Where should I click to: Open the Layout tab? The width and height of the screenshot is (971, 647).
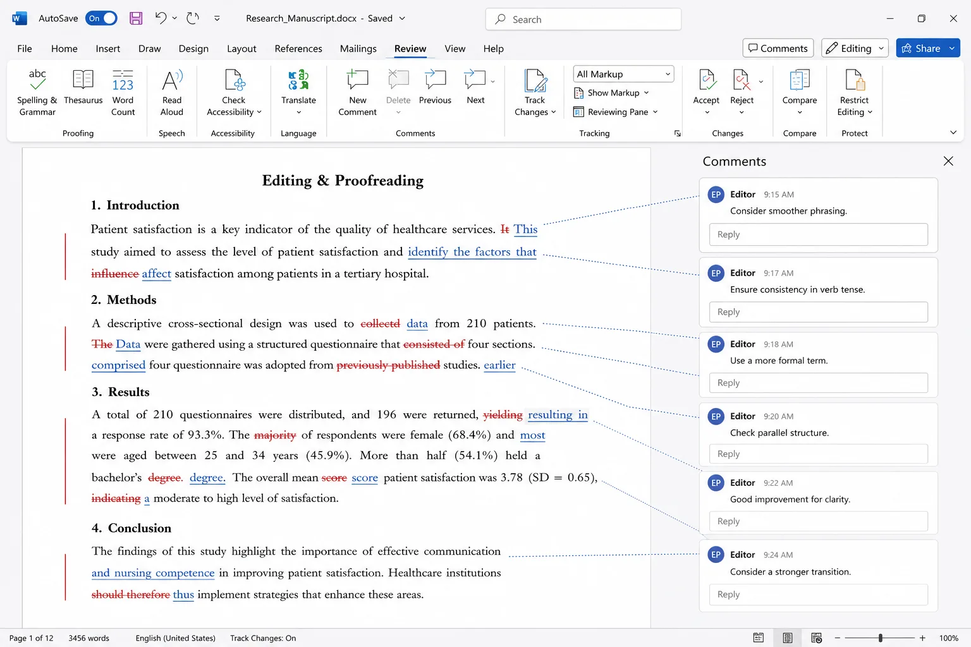point(241,49)
